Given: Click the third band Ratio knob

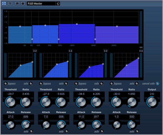Looking at the screenshot, I should pos(96,102).
